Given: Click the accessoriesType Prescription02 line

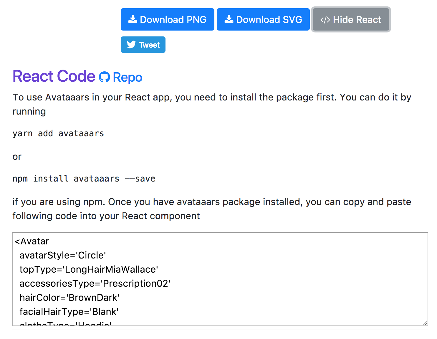Looking at the screenshot, I should pos(95,283).
